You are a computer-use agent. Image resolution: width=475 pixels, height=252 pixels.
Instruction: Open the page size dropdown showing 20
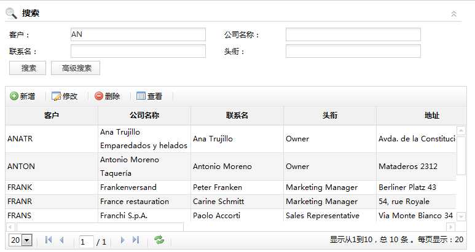(20, 240)
